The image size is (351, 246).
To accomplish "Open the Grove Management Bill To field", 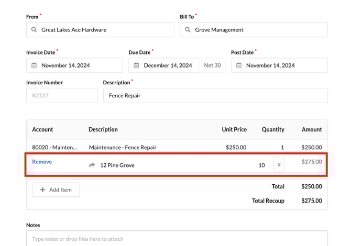I will pos(259,30).
